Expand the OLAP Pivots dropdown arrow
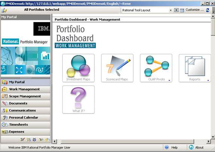215x152 pixels. coord(169,80)
